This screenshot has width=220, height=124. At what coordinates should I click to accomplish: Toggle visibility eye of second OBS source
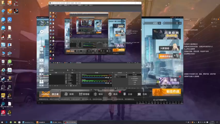(77, 76)
